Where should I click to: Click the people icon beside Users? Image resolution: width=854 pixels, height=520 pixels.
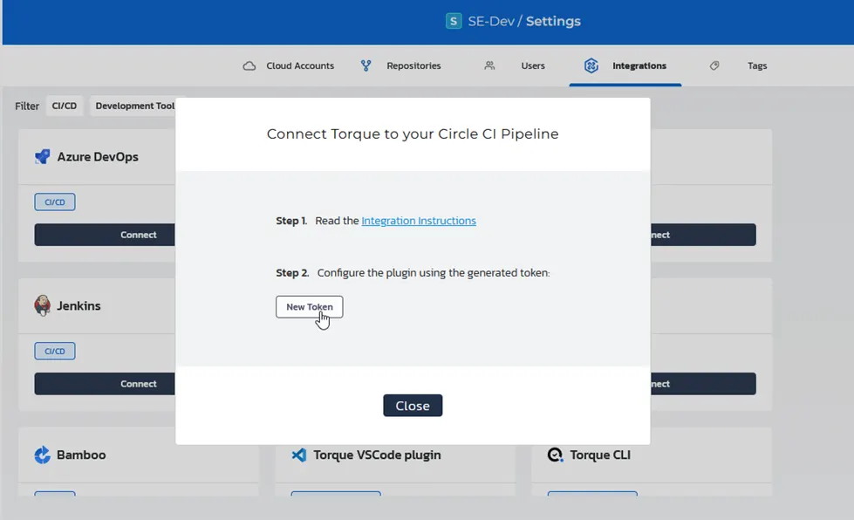tap(488, 65)
